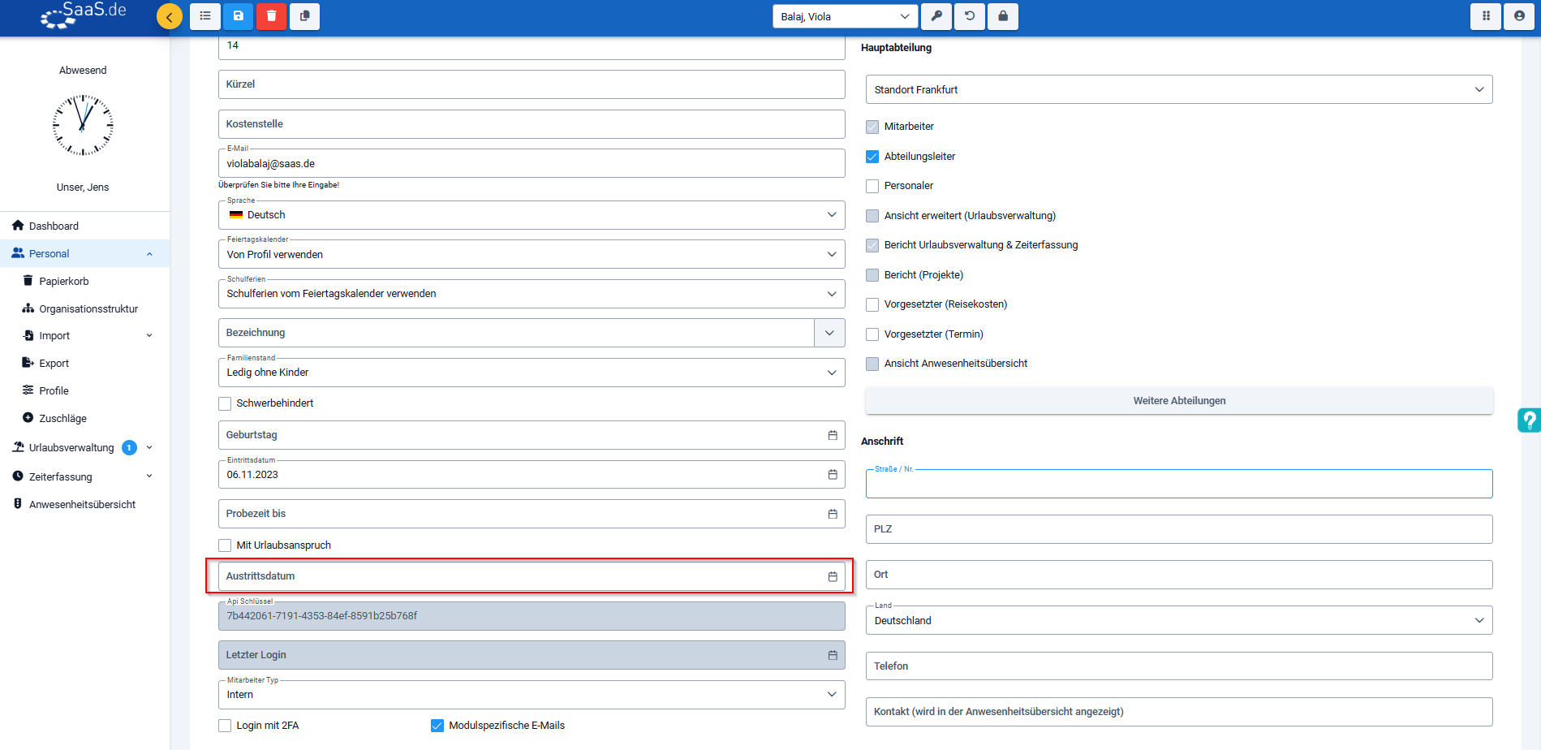Click the padlock icon in toolbar
Image resolution: width=1541 pixels, height=750 pixels.
coord(1003,16)
